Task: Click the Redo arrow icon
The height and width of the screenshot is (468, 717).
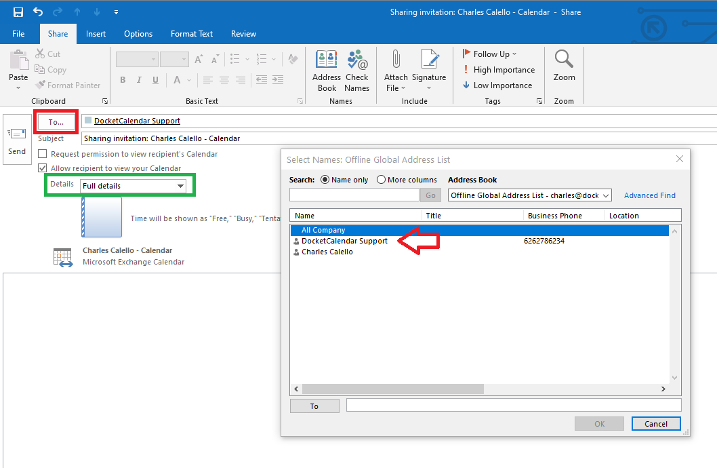Action: pos(58,12)
